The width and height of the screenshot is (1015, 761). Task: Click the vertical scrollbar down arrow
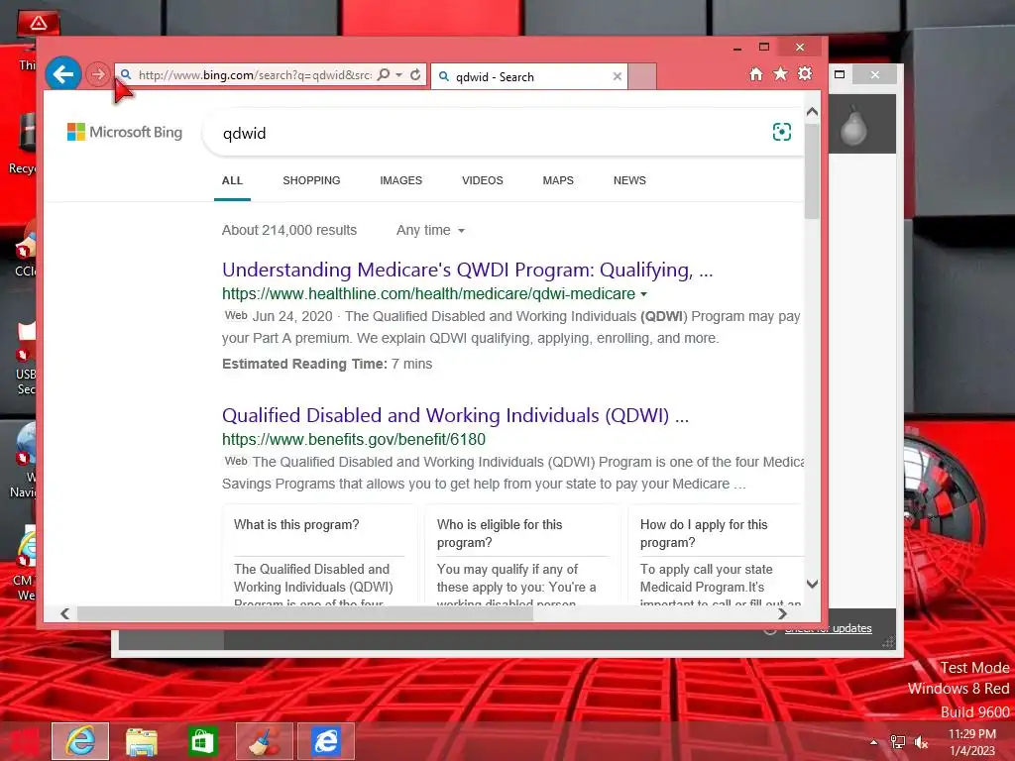point(813,584)
